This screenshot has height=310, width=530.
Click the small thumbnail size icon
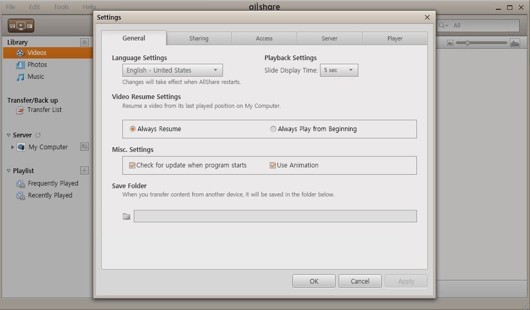(450, 43)
